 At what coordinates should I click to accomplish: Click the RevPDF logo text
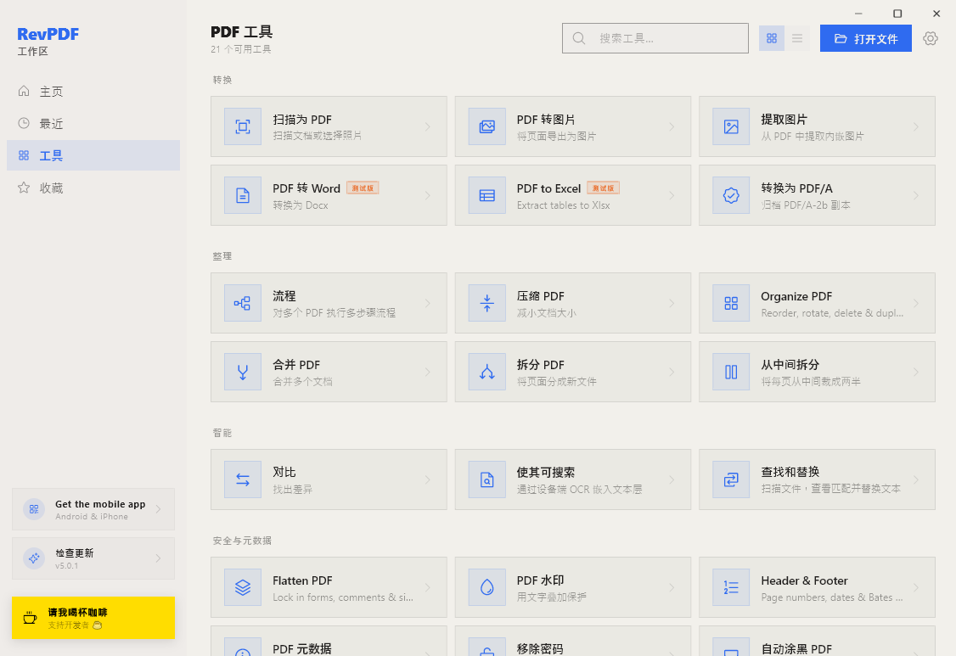tap(48, 34)
